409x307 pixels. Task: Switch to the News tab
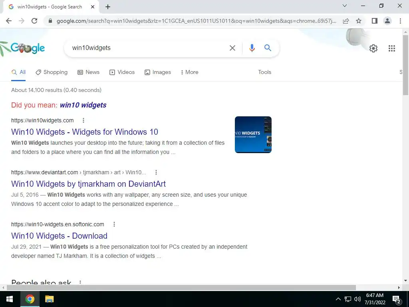(x=88, y=72)
